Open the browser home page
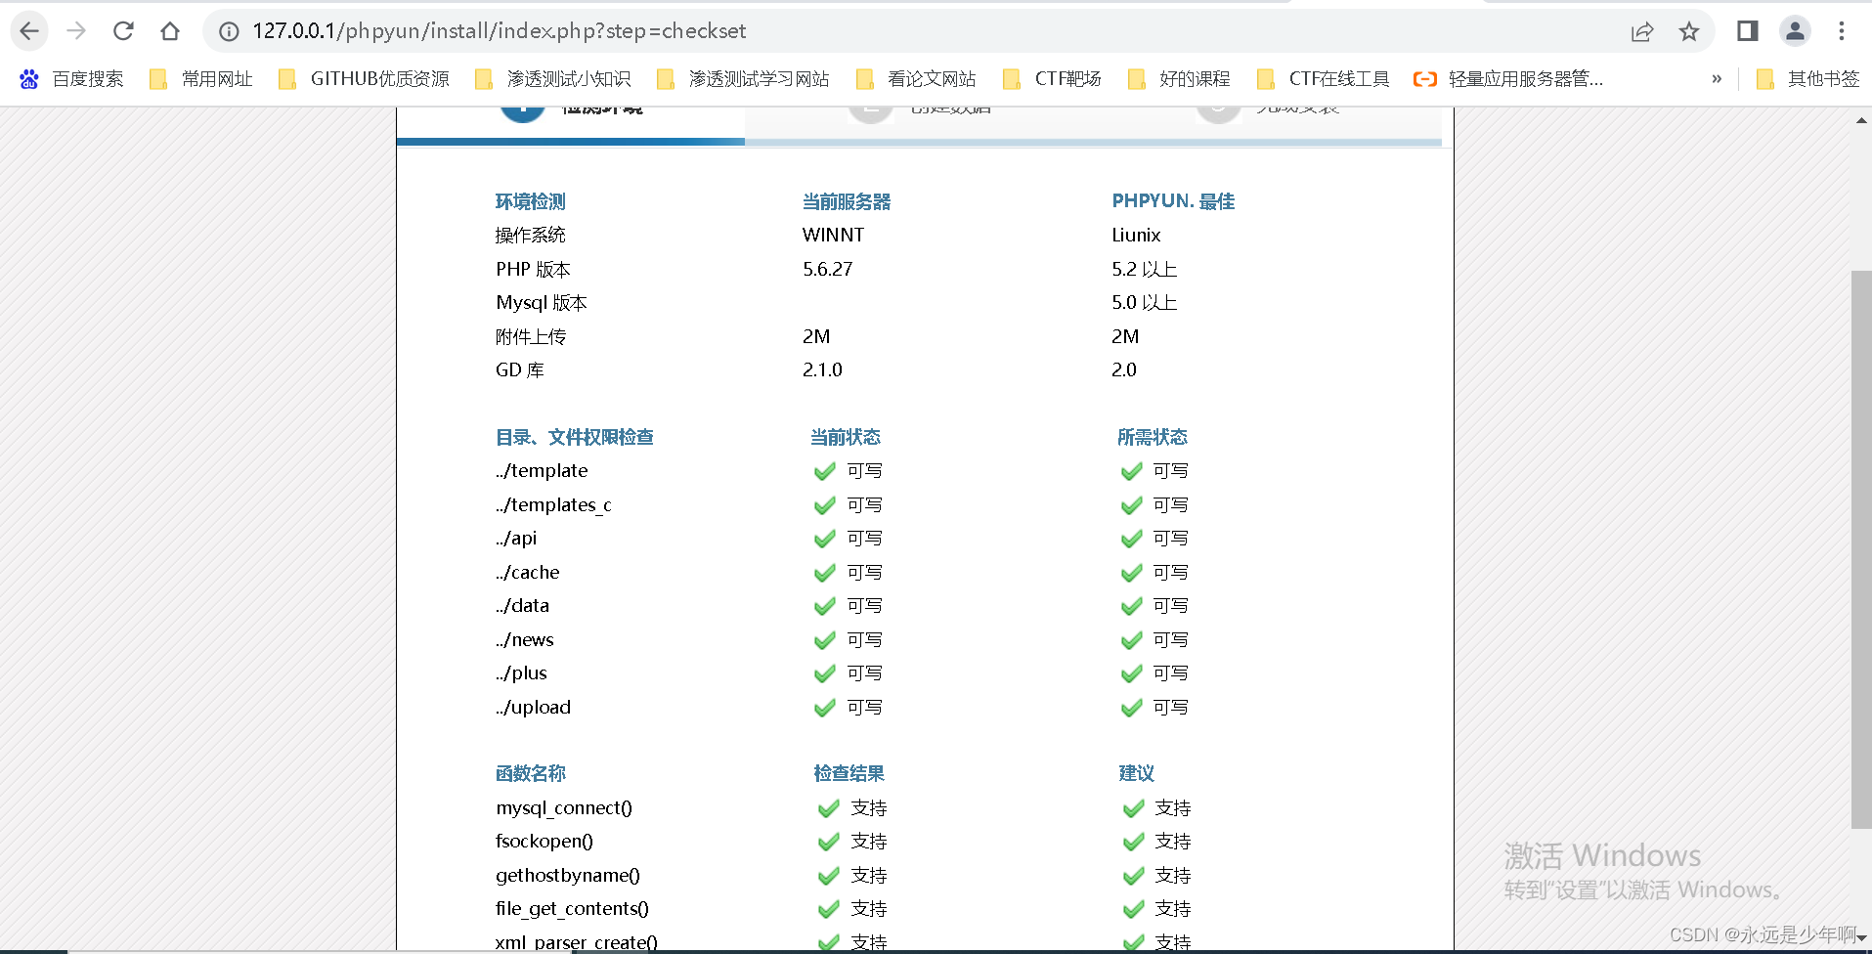 170,31
